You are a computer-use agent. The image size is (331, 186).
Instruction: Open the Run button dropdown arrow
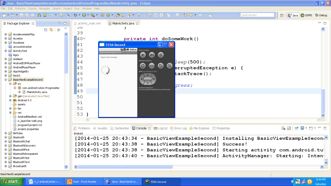pyautogui.click(x=88, y=15)
